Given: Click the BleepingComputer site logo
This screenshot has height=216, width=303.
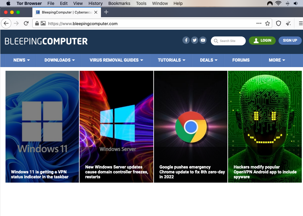Looking at the screenshot, I should pyautogui.click(x=46, y=41).
